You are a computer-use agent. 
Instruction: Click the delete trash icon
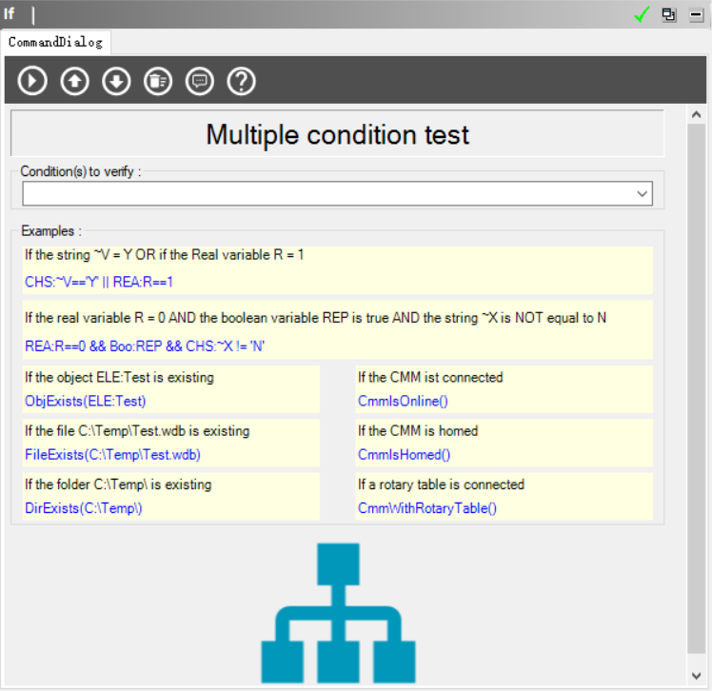pyautogui.click(x=158, y=81)
